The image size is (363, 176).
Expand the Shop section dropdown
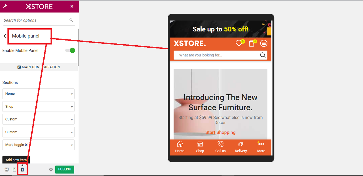pyautogui.click(x=38, y=106)
